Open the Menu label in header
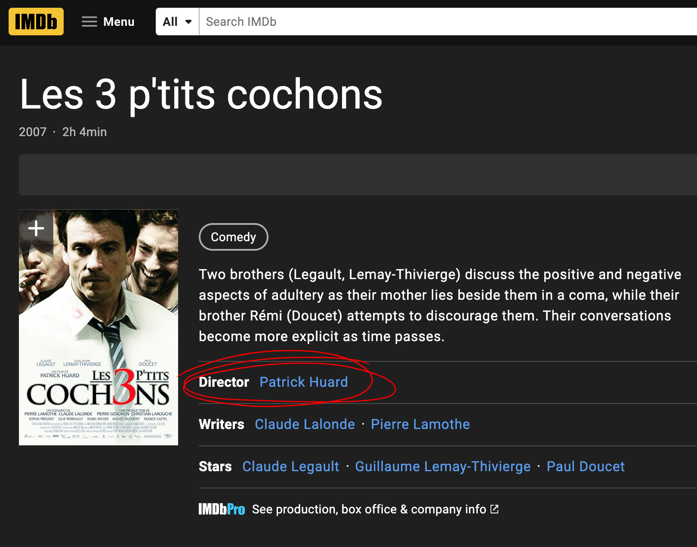This screenshot has height=547, width=697. coord(119,22)
